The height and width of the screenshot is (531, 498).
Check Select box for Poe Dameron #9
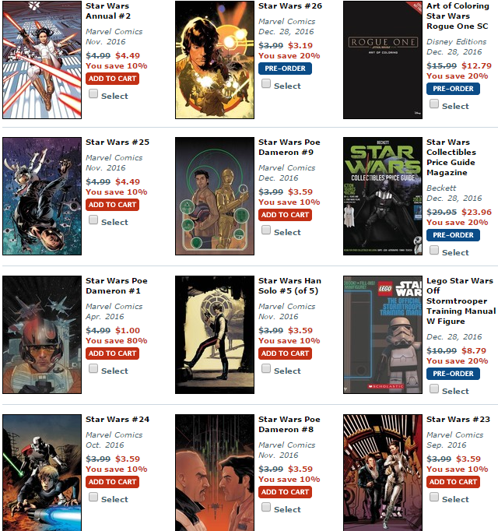(266, 230)
